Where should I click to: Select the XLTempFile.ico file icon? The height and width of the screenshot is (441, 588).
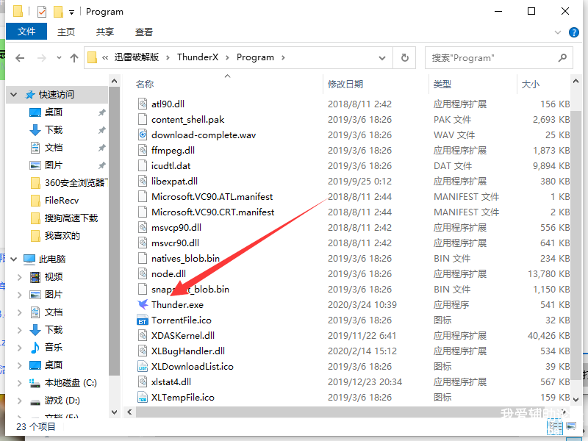click(143, 397)
